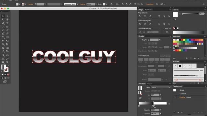This screenshot has width=207, height=116.
Task: Click the orange Opacity link in control bar
Action: 82,4
